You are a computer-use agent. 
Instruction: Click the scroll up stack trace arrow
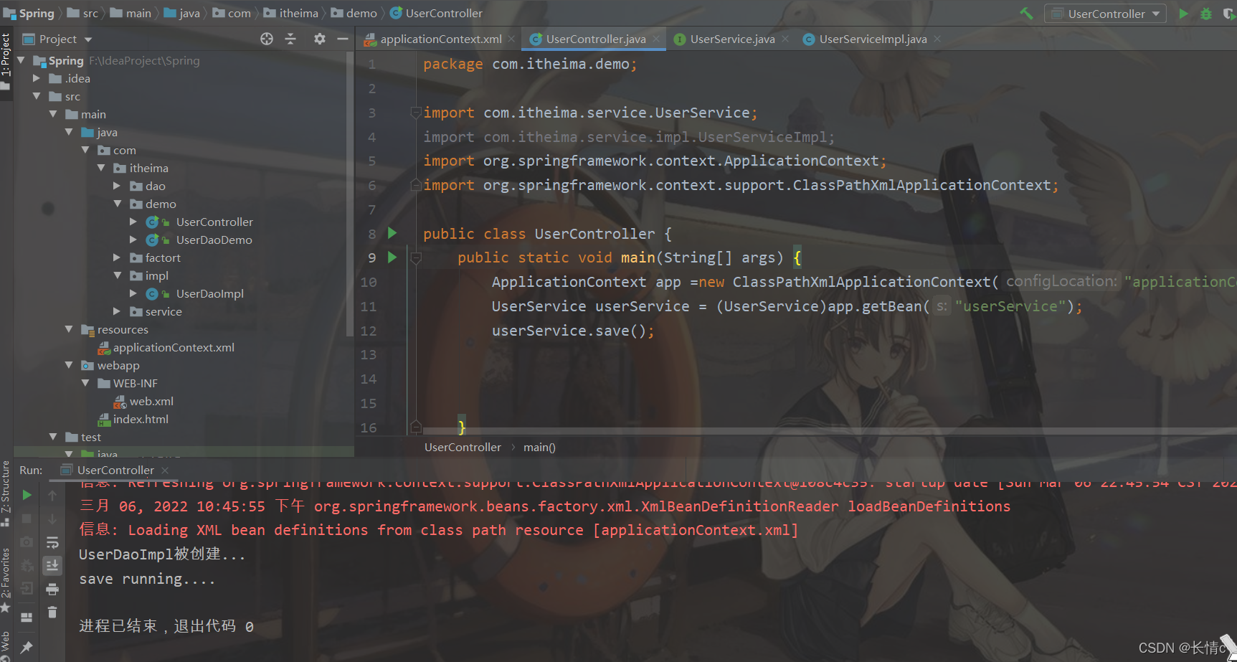click(52, 495)
